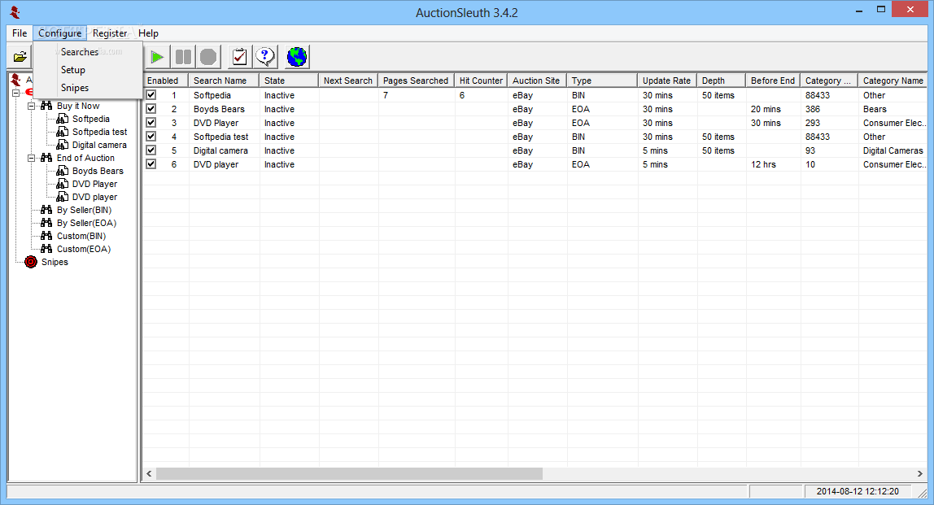Click the clipboard checkmark toolbar icon

coord(239,57)
